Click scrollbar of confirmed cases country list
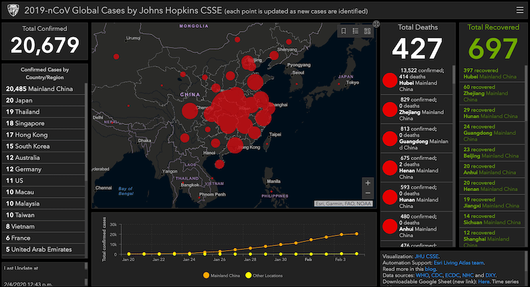Screen dimensions: 530x287 coord(86,132)
